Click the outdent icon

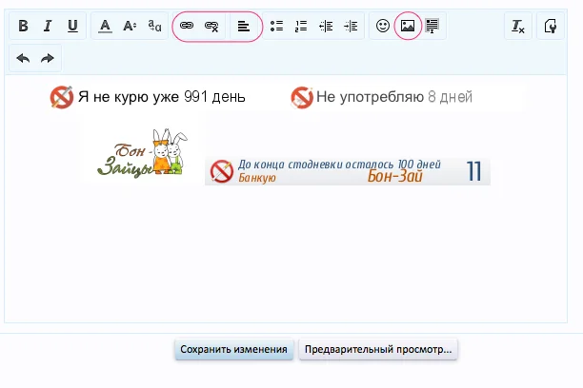(x=326, y=27)
